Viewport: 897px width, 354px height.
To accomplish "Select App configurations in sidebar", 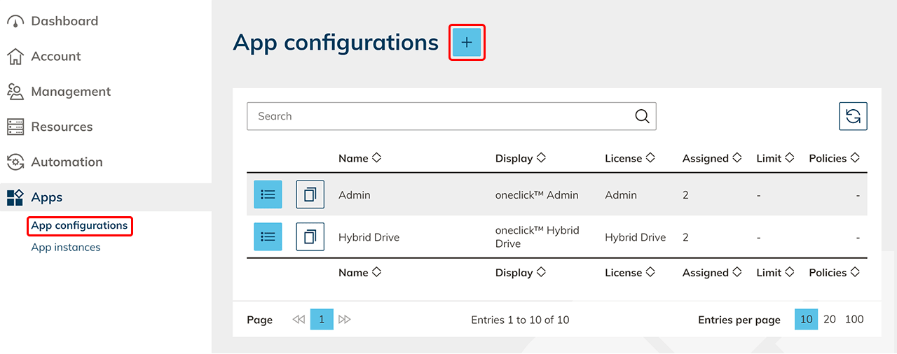I will [79, 225].
